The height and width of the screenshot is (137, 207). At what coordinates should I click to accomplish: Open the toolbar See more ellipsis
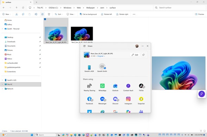tap(134, 14)
